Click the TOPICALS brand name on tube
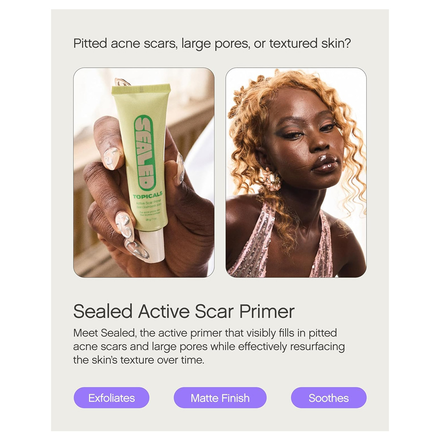Screen dimensions: 440x440 point(147,195)
